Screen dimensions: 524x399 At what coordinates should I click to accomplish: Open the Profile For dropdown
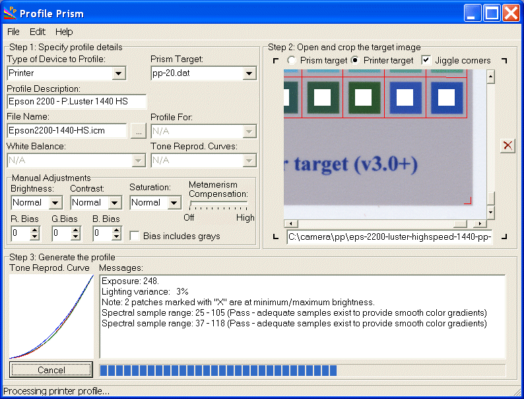(x=249, y=131)
